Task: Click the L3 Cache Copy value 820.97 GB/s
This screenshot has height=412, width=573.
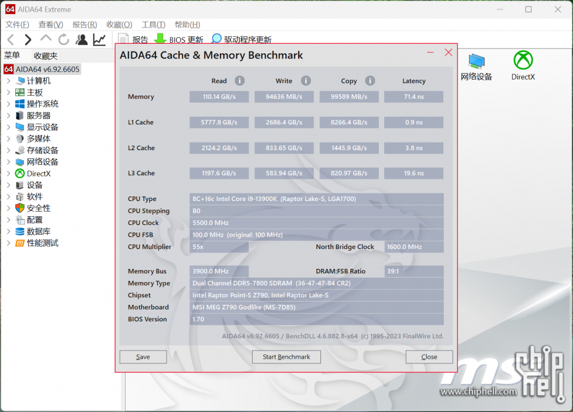Action: [x=349, y=173]
